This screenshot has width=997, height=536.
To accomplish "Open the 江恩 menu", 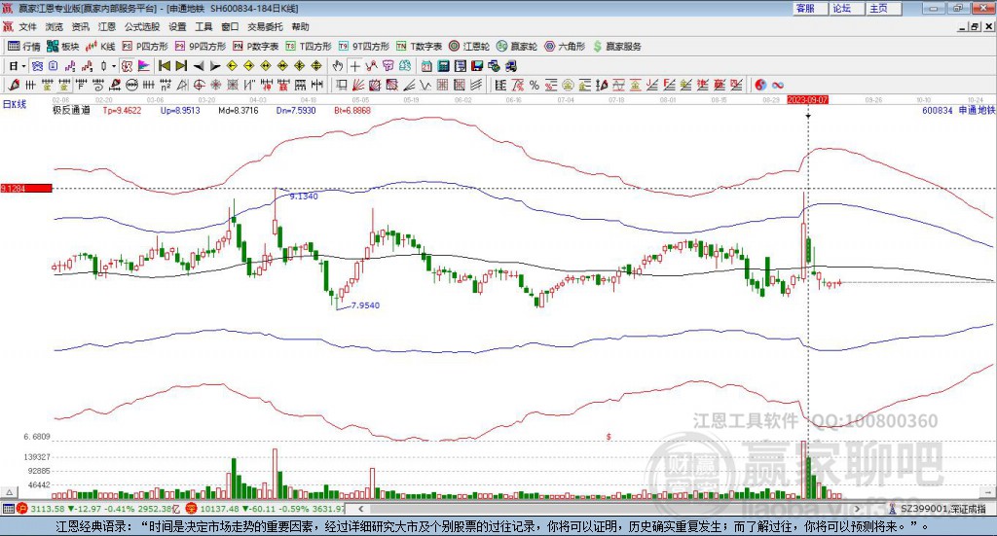I will pos(107,26).
